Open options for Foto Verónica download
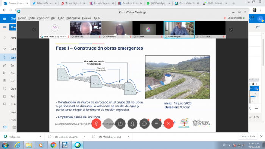The width and height of the screenshot is (265, 149). point(84,137)
